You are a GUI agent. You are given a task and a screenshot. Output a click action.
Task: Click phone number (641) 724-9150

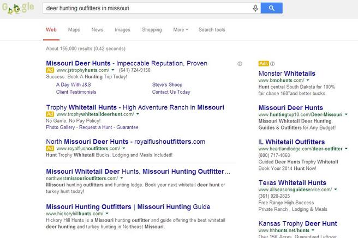[x=134, y=70]
